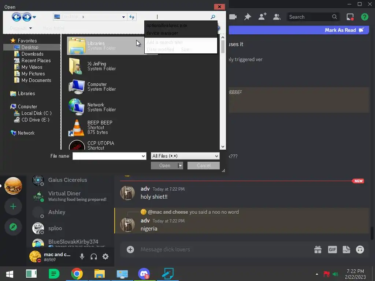Select the Network globe icon in file list
Viewport: 375px width, 281px height.
coord(76,107)
